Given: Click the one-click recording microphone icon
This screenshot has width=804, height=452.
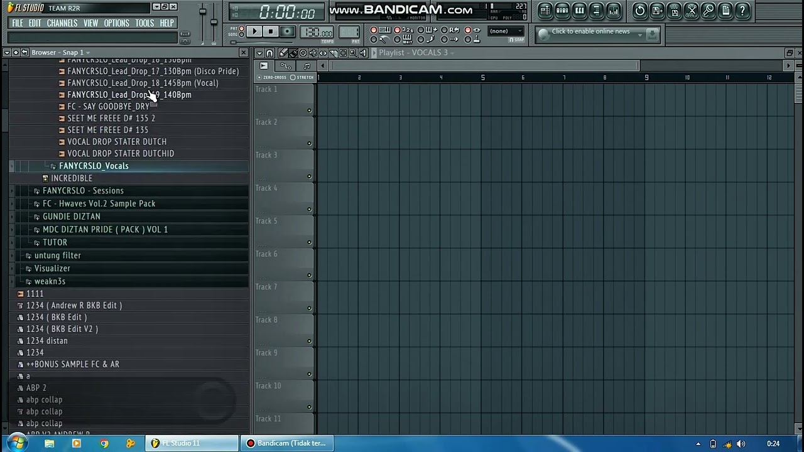Looking at the screenshot, I should coord(709,11).
